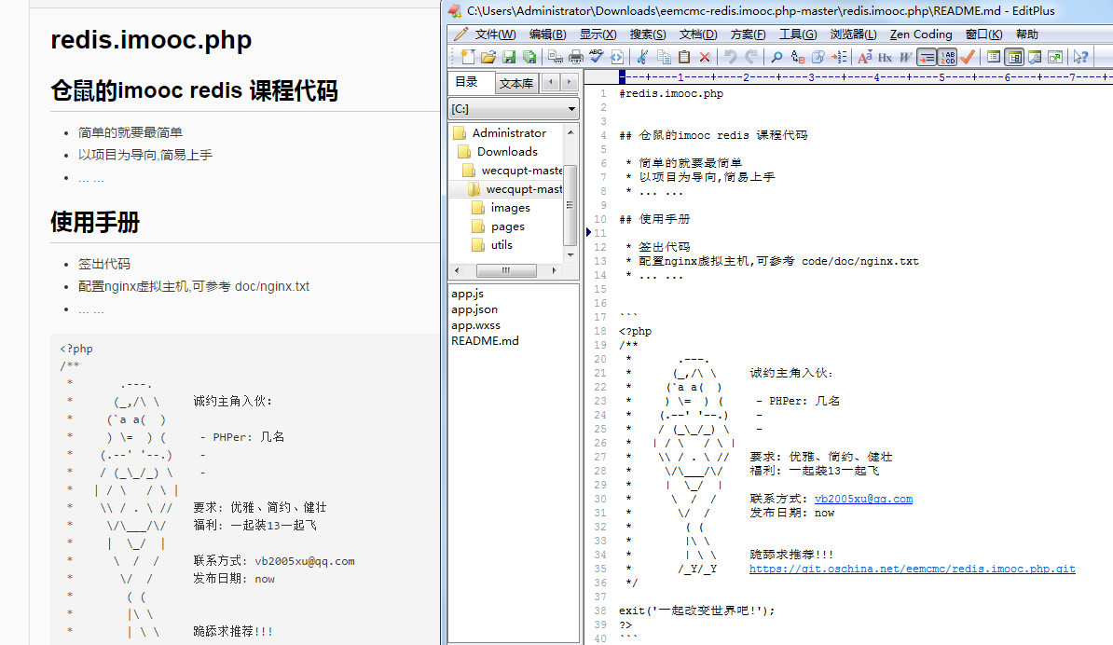1113x645 pixels.
Task: Toggle auto indent in the toolbar
Action: pyautogui.click(x=927, y=57)
